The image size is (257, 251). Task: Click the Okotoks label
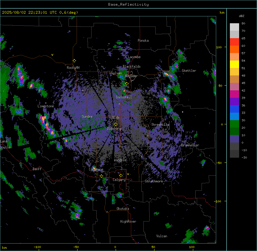click(123, 209)
